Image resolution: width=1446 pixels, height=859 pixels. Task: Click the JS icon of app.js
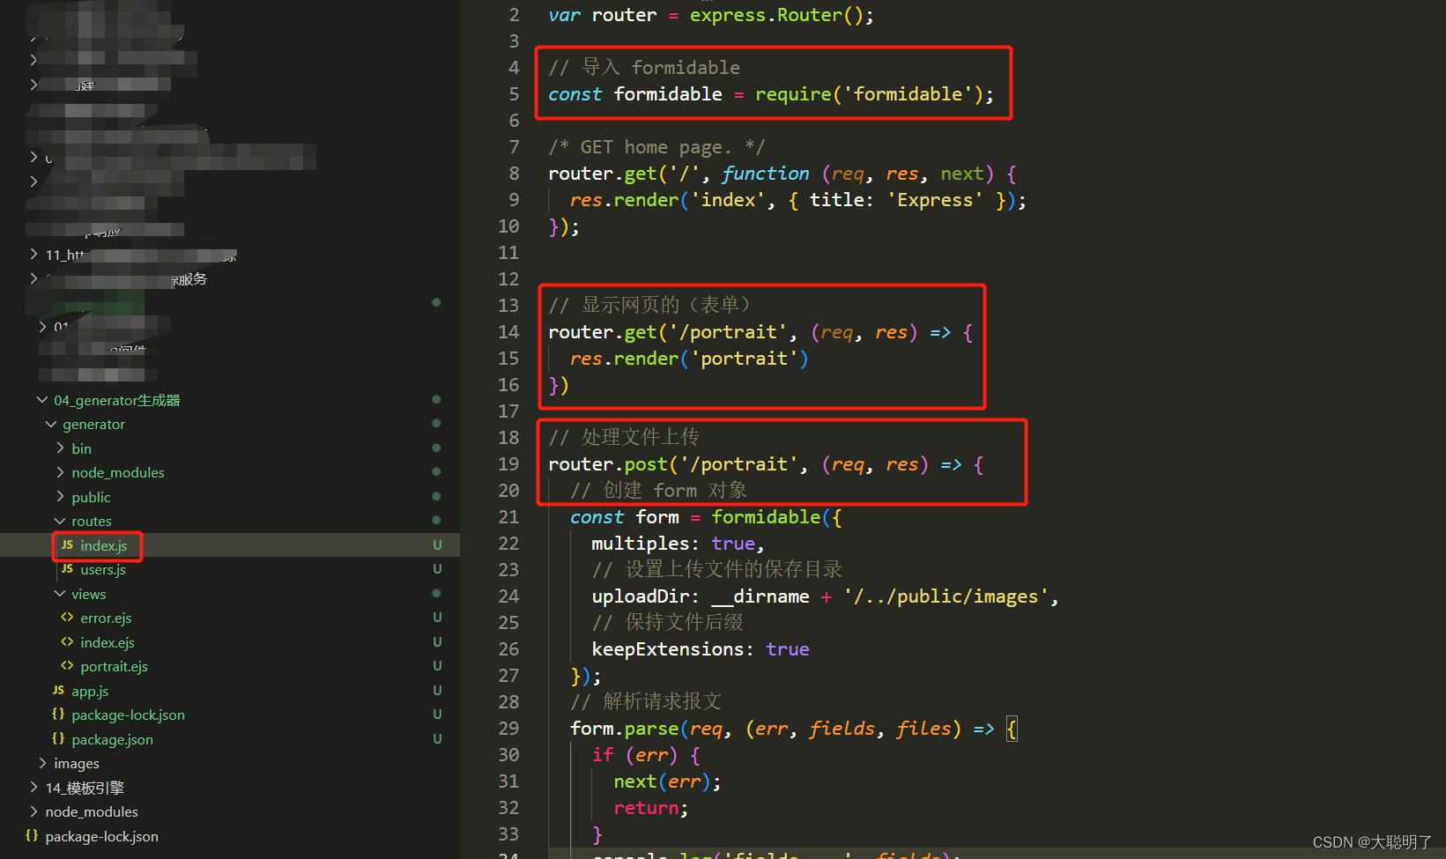58,691
